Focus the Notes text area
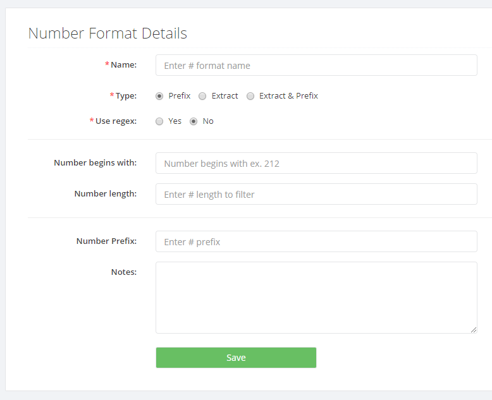The width and height of the screenshot is (492, 400). 316,297
